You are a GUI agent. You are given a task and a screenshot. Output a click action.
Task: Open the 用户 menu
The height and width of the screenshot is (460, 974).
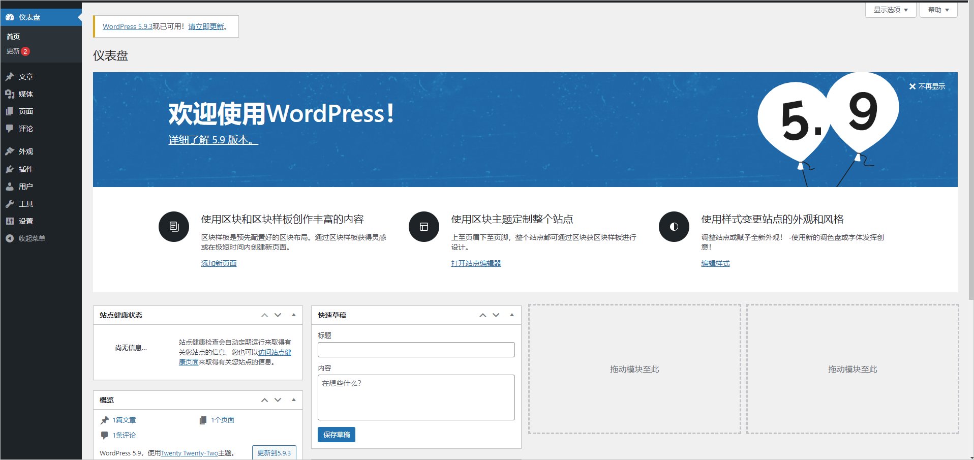41,187
